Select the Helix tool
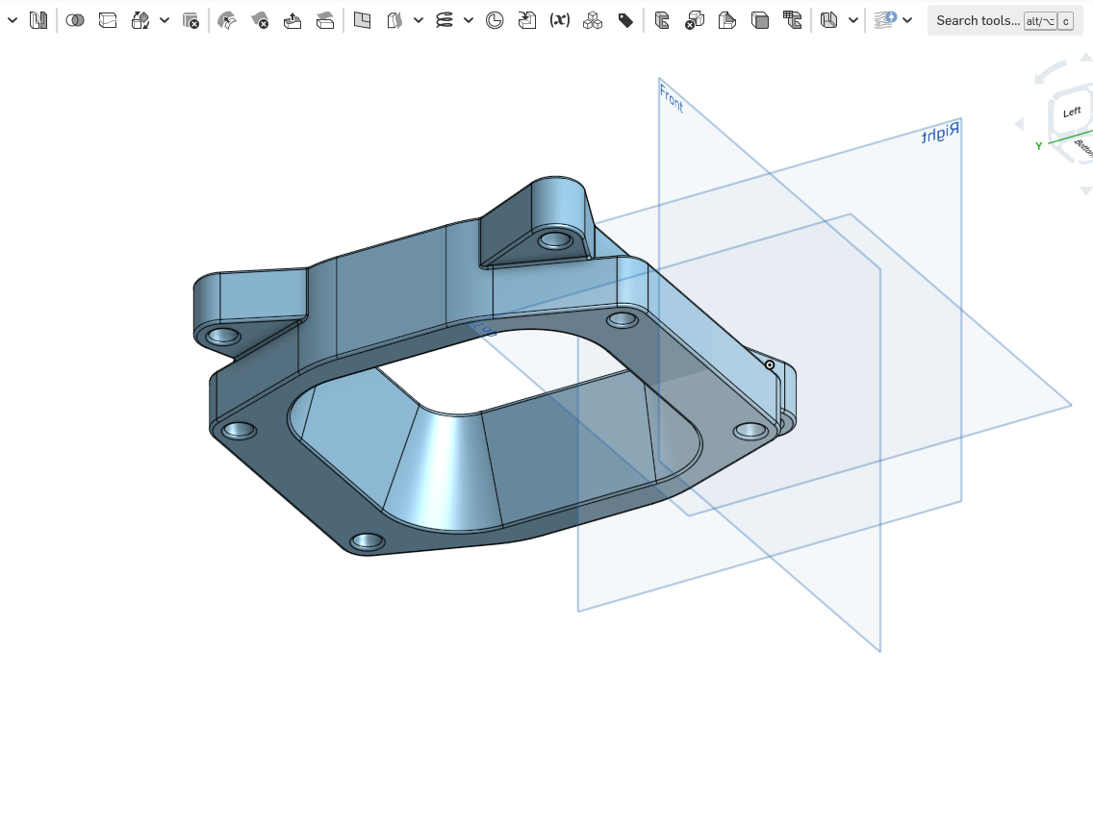This screenshot has width=1093, height=828. pyautogui.click(x=445, y=20)
